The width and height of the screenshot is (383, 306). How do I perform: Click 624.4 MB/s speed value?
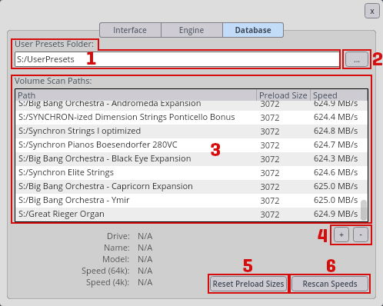point(335,117)
